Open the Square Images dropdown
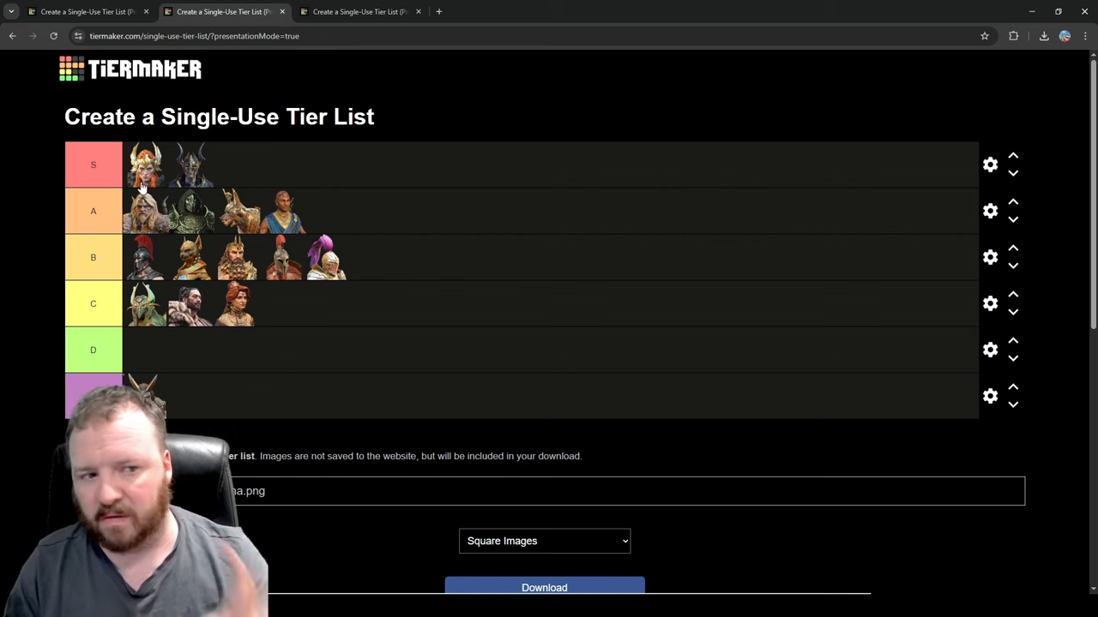Image resolution: width=1098 pixels, height=617 pixels. (545, 541)
